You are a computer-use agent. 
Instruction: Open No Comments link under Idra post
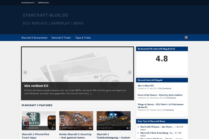pos(165,89)
